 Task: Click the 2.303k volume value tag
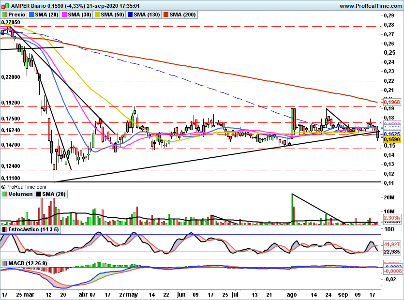point(392,218)
